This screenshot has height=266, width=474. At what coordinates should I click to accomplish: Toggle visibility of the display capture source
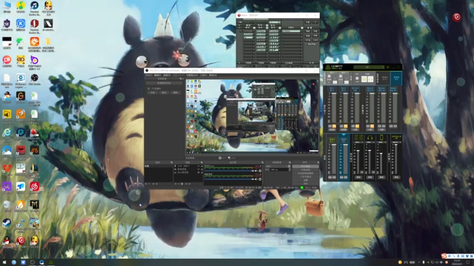[x=198, y=173]
